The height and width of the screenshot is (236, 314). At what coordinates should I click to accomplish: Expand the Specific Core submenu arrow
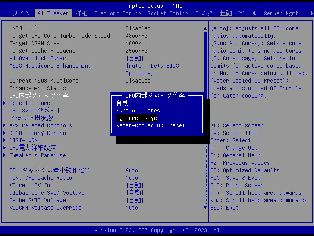click(x=5, y=103)
